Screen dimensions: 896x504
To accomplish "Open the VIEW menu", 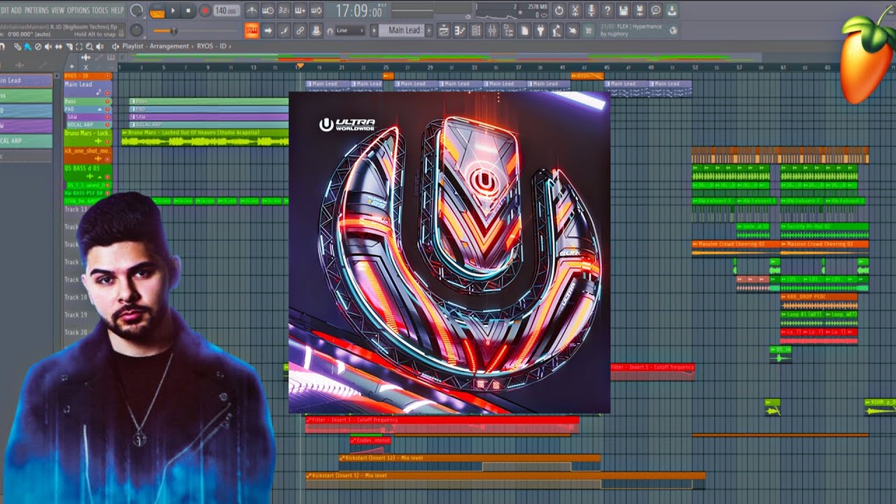I will [x=58, y=10].
